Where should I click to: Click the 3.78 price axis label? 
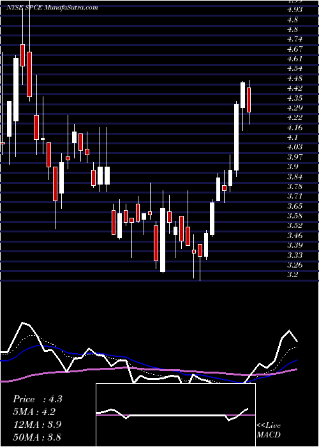point(295,186)
